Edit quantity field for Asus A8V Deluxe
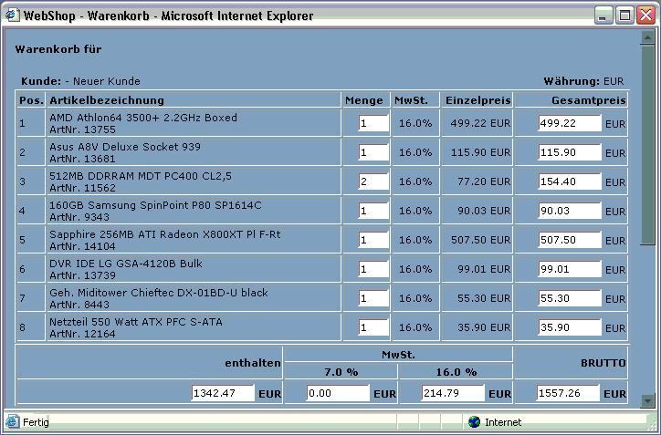Viewport: 661px width, 435px height. click(373, 152)
